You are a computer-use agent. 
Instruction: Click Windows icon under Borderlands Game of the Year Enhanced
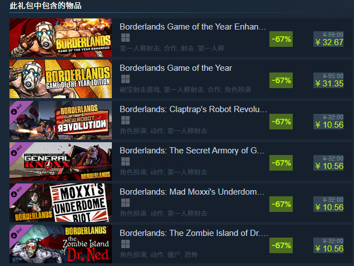tap(125, 38)
